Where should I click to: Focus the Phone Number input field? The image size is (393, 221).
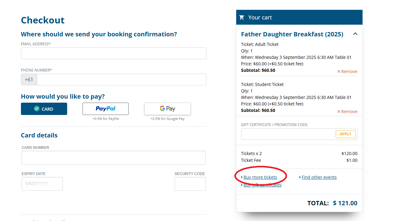[x=122, y=80]
